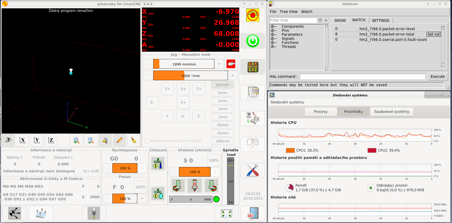The width and height of the screenshot is (452, 223).
Task: Clear the live plot with broom
Action: [134, 140]
